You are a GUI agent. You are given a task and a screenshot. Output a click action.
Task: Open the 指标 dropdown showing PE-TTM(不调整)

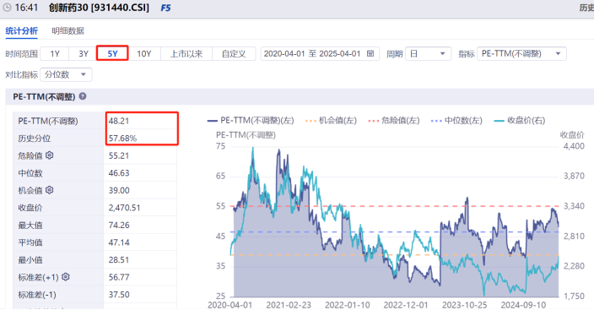[x=521, y=53]
